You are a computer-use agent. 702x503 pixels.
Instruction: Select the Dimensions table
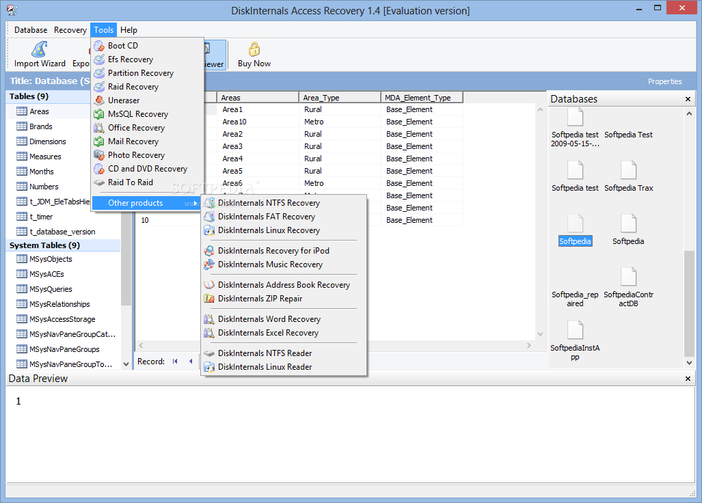[47, 141]
